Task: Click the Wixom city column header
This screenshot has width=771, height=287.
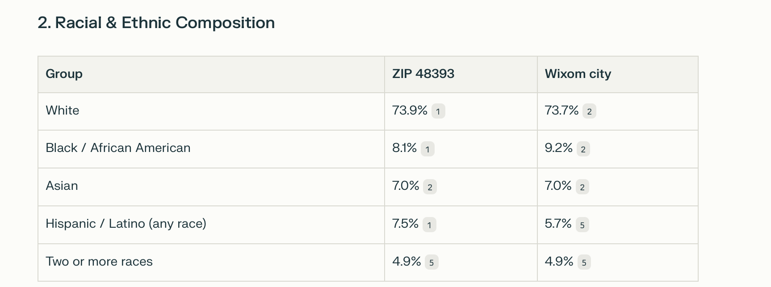Action: tap(578, 74)
